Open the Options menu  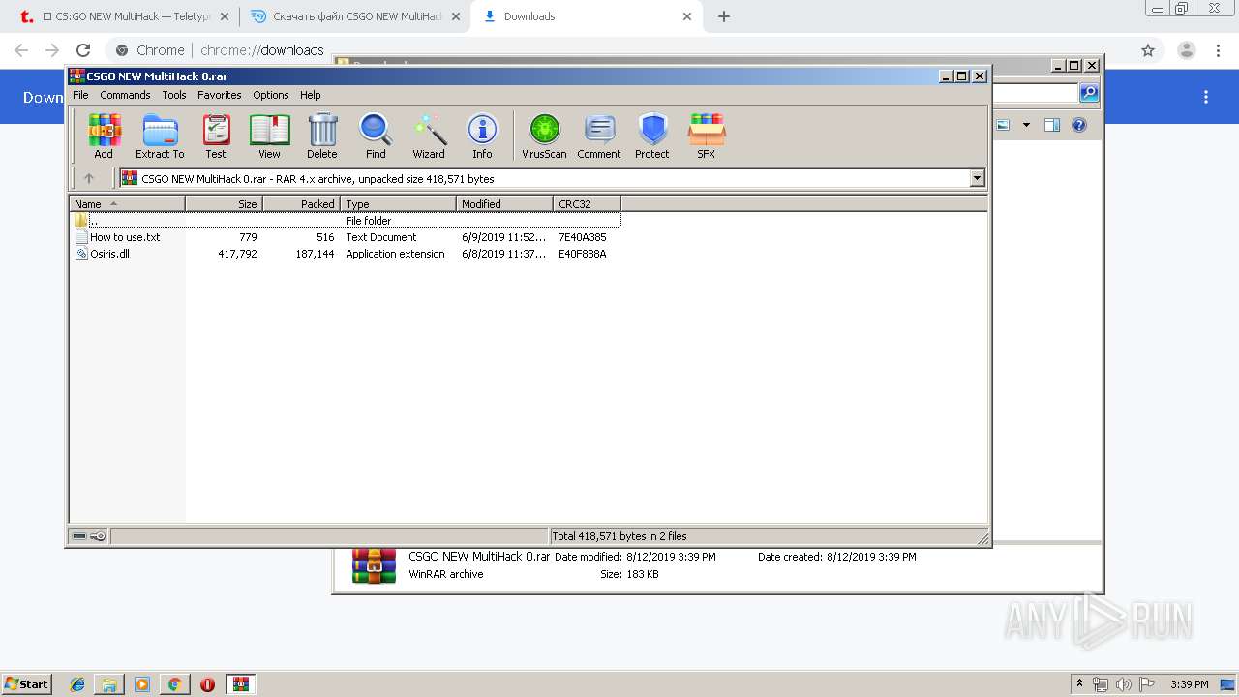271,95
